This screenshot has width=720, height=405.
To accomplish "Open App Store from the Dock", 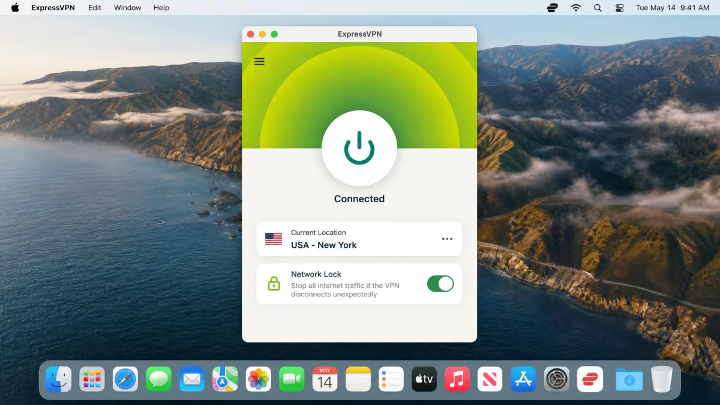I will click(x=523, y=379).
